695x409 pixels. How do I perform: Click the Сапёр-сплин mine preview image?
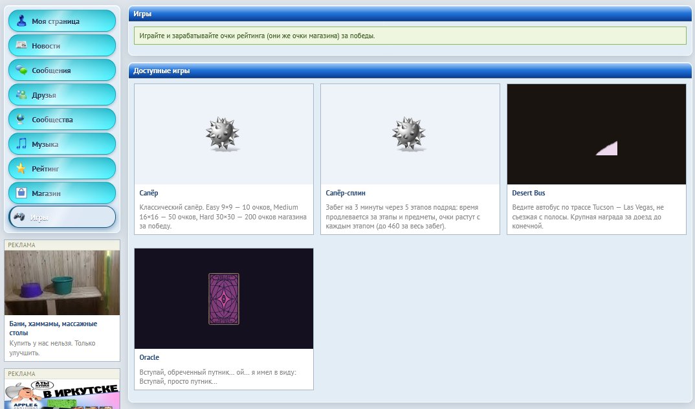410,134
